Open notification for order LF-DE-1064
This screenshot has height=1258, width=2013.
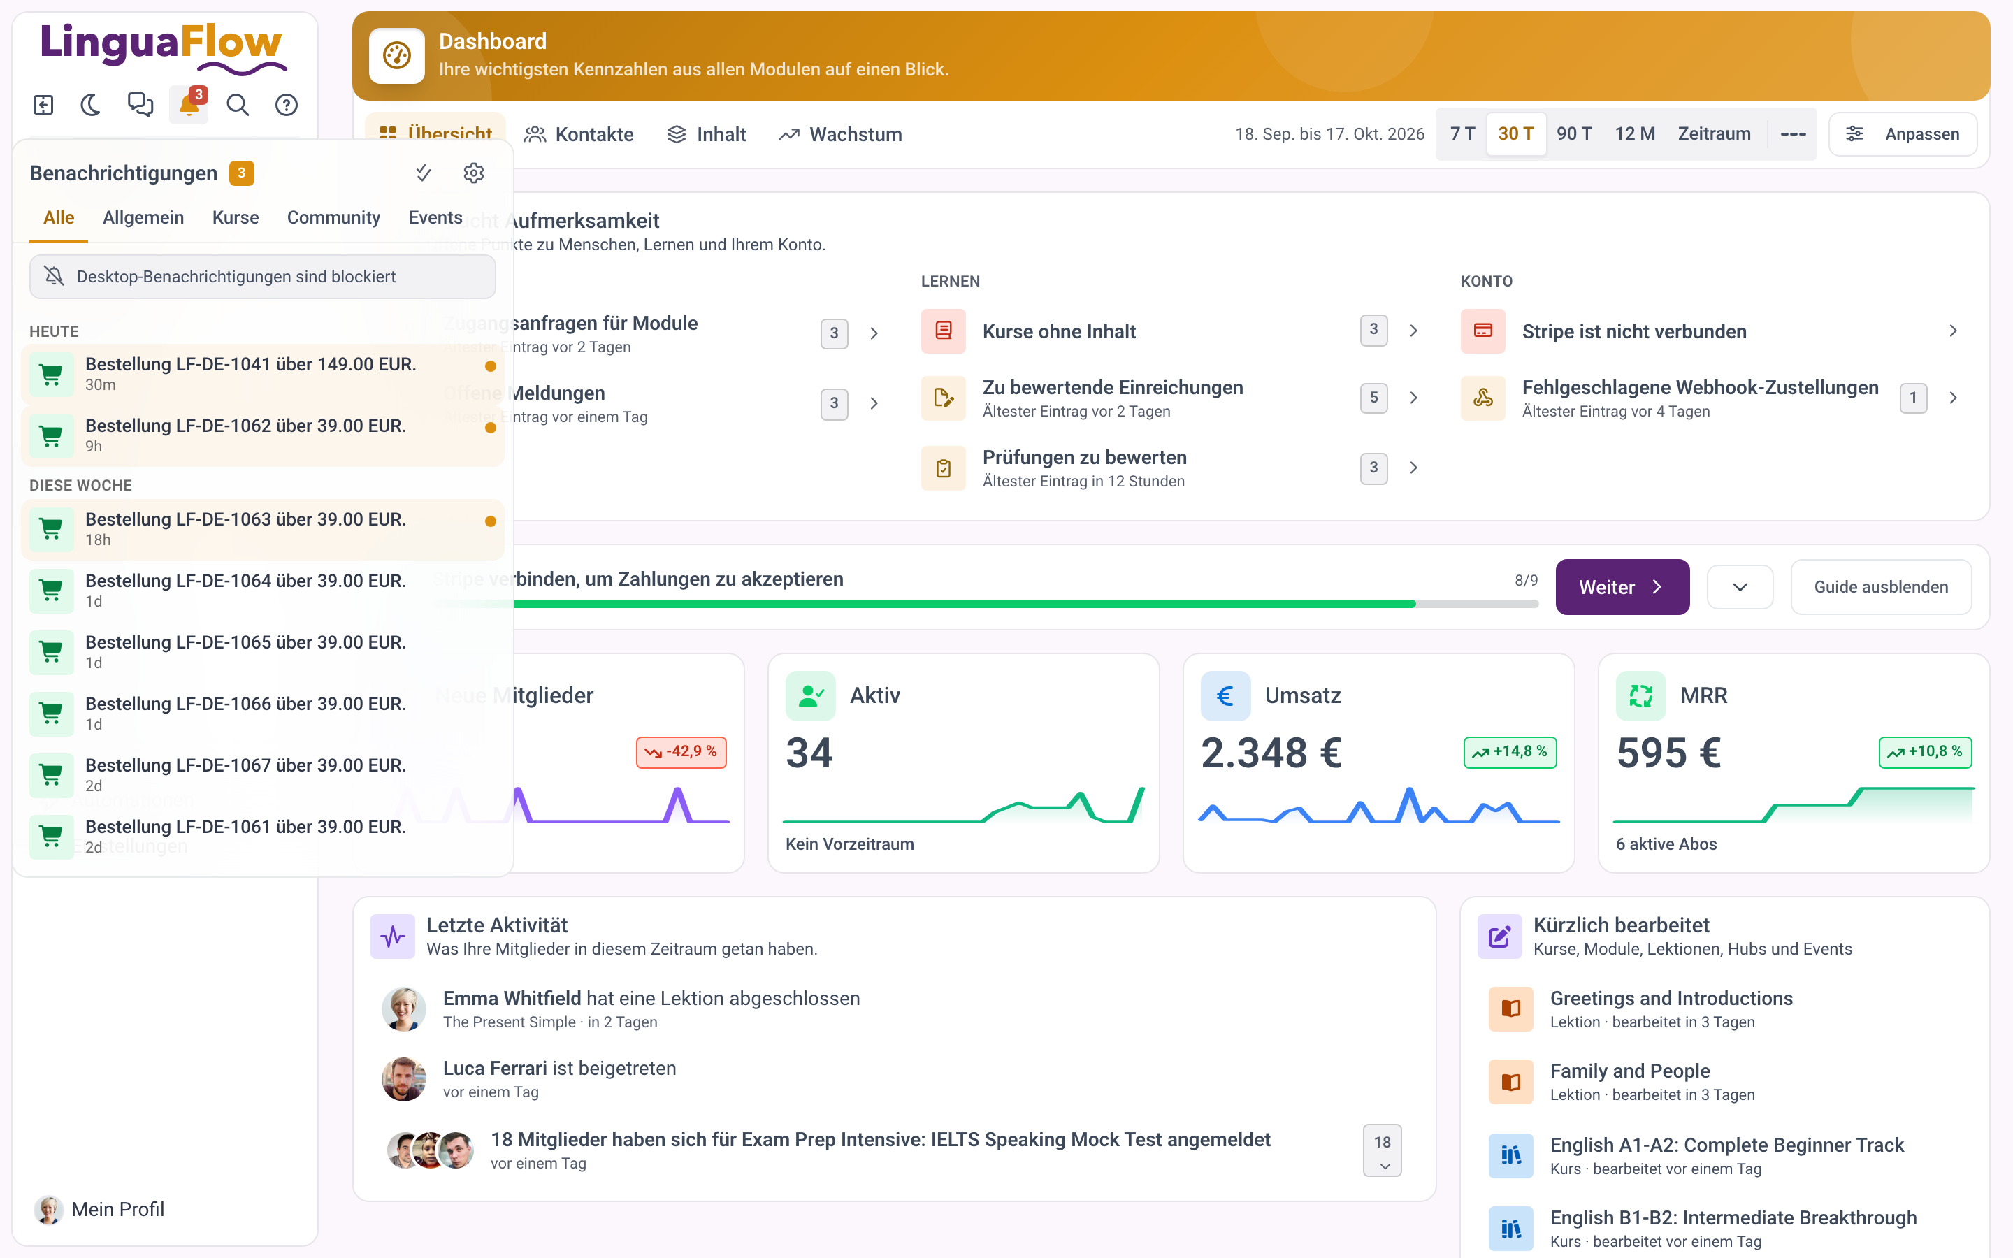click(x=262, y=590)
